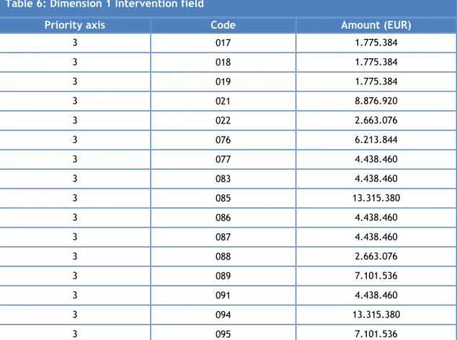Click the Amount (EUR) column header
Viewport: 457px width, 340px height.
(376, 25)
